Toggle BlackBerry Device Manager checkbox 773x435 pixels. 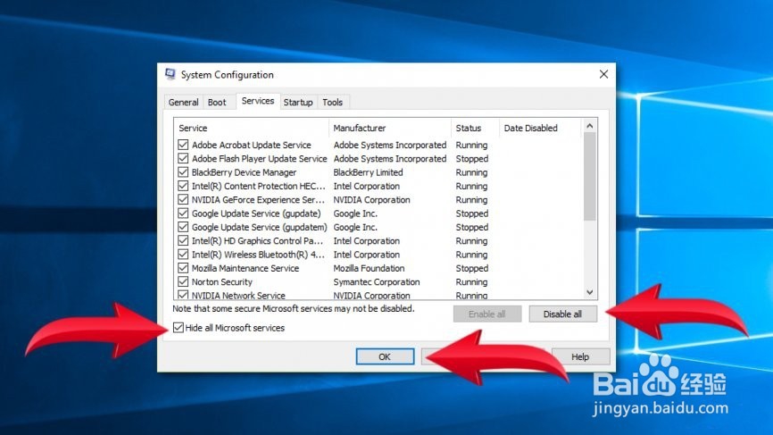pyautogui.click(x=183, y=172)
